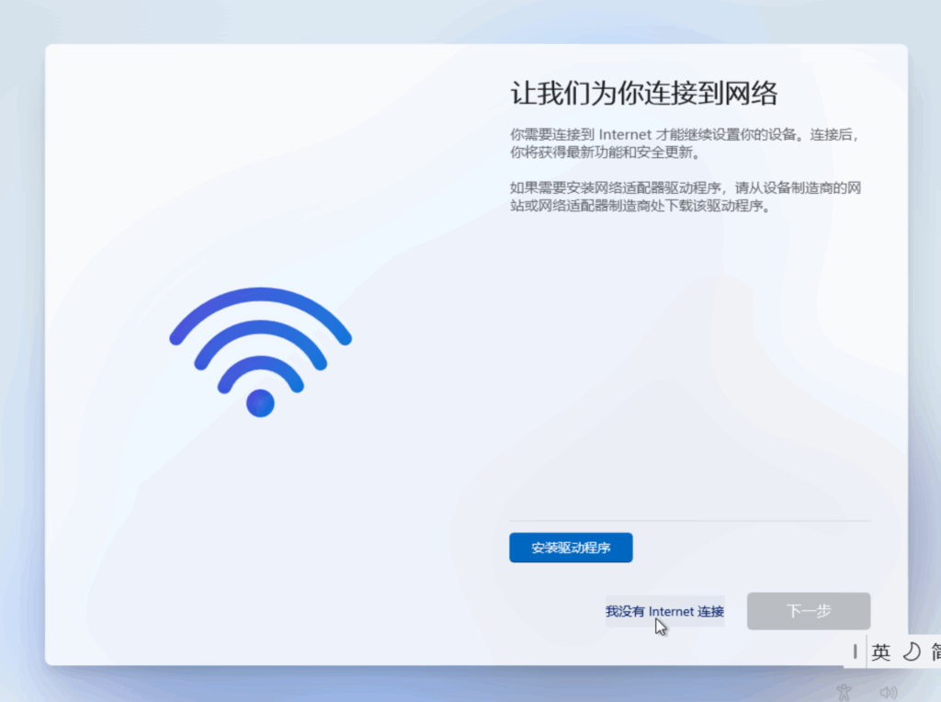Image resolution: width=941 pixels, height=702 pixels.
Task: Click the word Internet in the description
Action: [625, 135]
